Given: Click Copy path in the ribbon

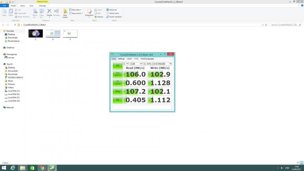Looking at the screenshot, I should point(21,13).
